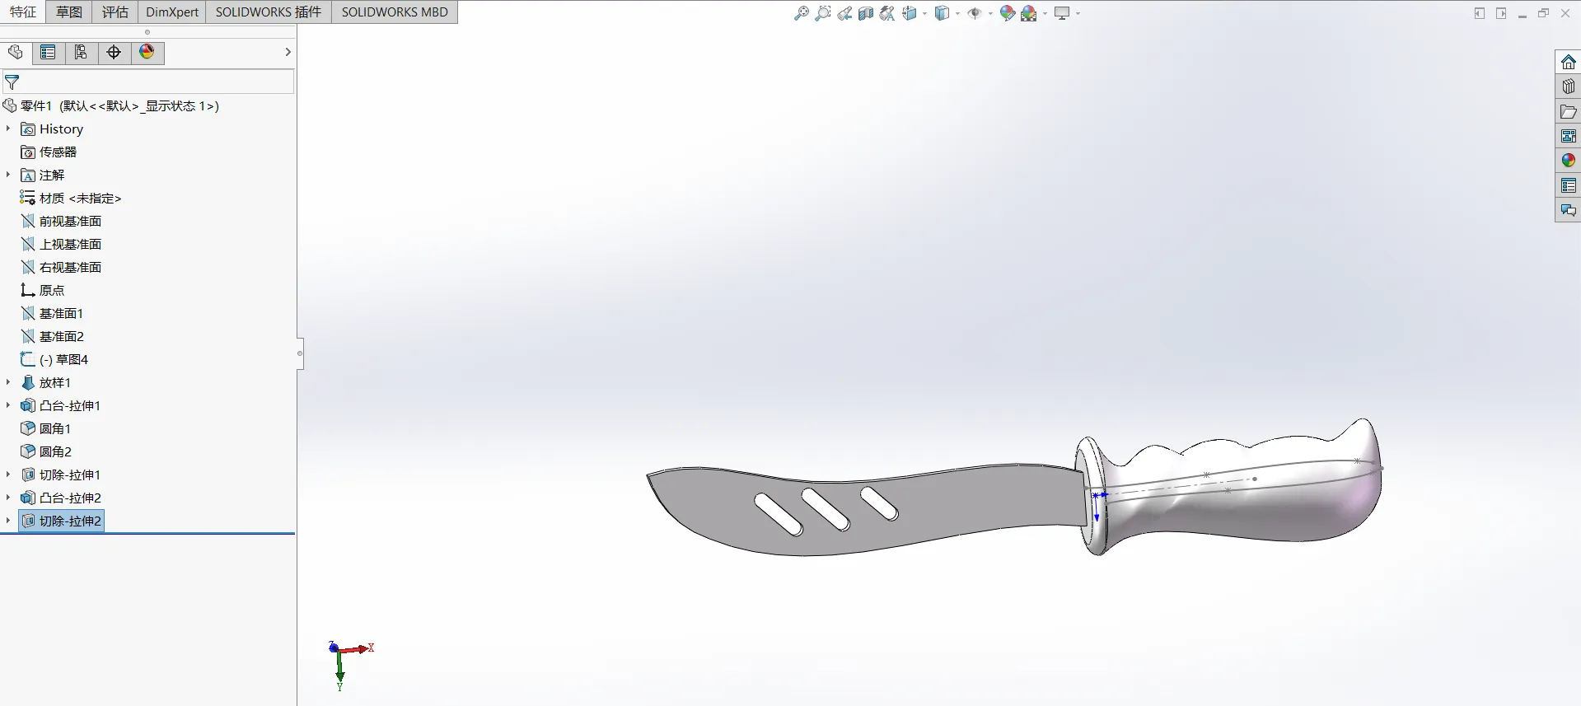Switch to the SOLIDWORKS MBD tab
Viewport: 1581px width, 706px height.
(395, 12)
